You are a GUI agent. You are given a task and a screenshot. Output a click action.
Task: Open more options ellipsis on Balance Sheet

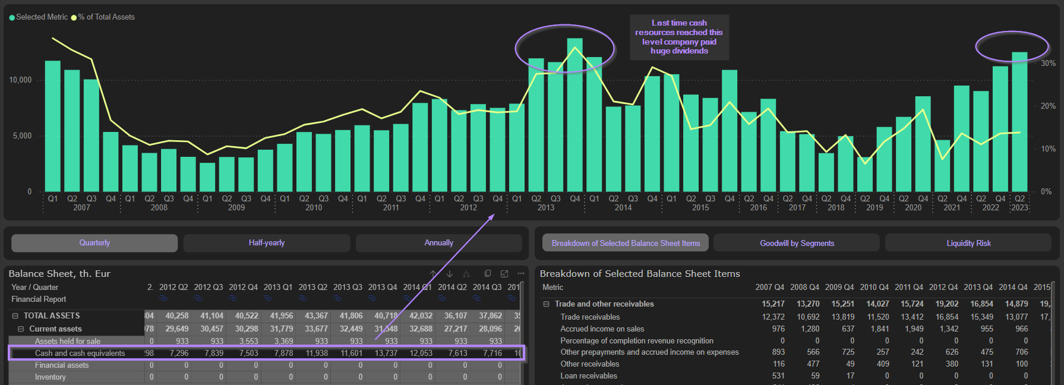point(521,274)
